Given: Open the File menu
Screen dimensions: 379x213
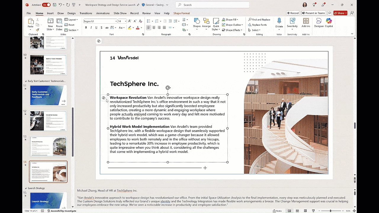Looking at the screenshot, I should pos(29,13).
